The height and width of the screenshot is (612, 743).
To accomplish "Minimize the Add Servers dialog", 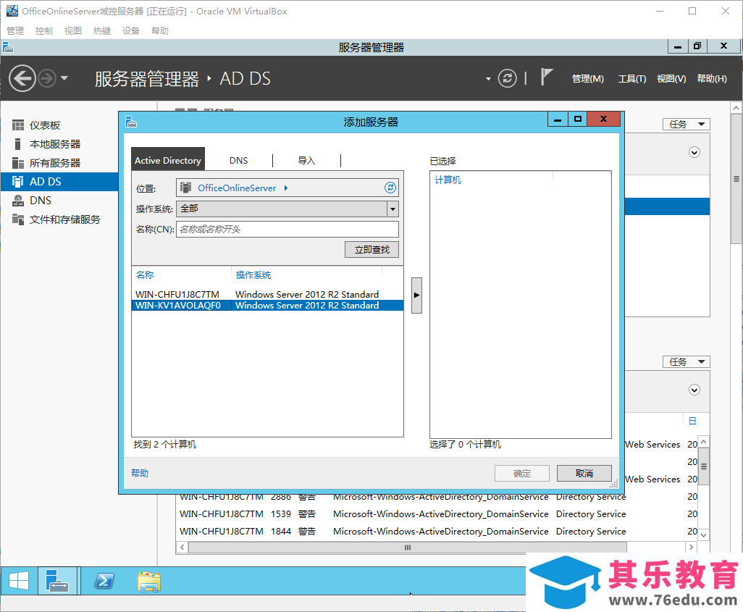I will 558,120.
